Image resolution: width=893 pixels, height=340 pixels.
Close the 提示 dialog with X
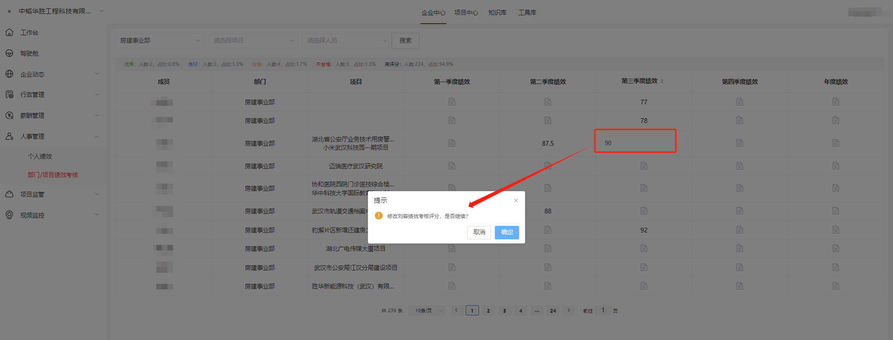point(516,200)
